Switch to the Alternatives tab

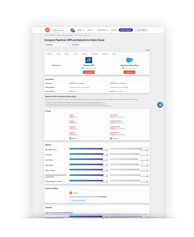tap(94, 54)
